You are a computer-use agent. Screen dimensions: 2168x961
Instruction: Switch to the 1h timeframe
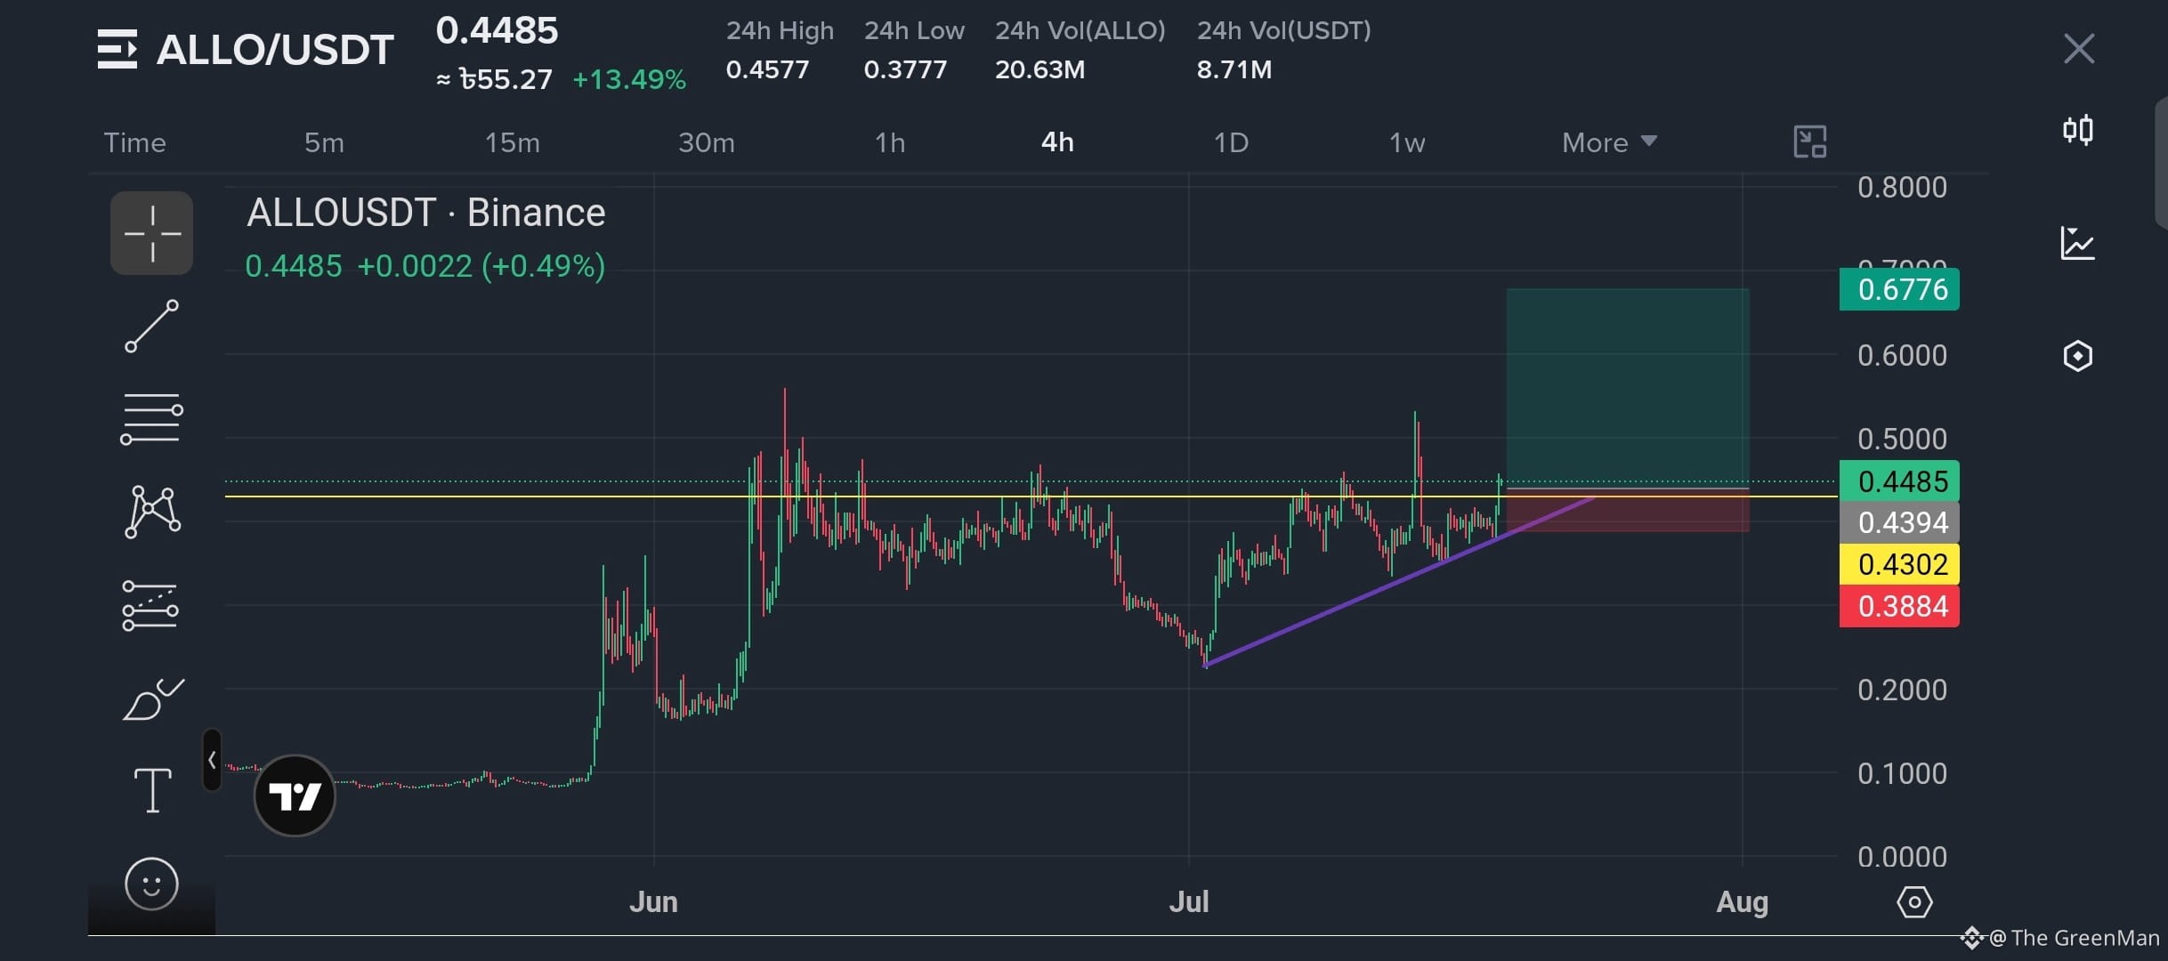coord(890,142)
